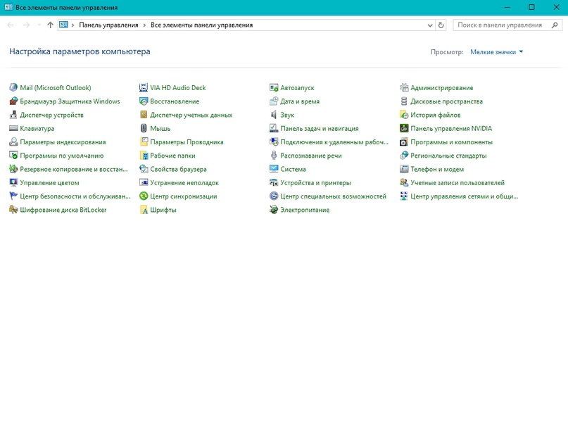Click the Forward navigation arrow

pos(26,25)
